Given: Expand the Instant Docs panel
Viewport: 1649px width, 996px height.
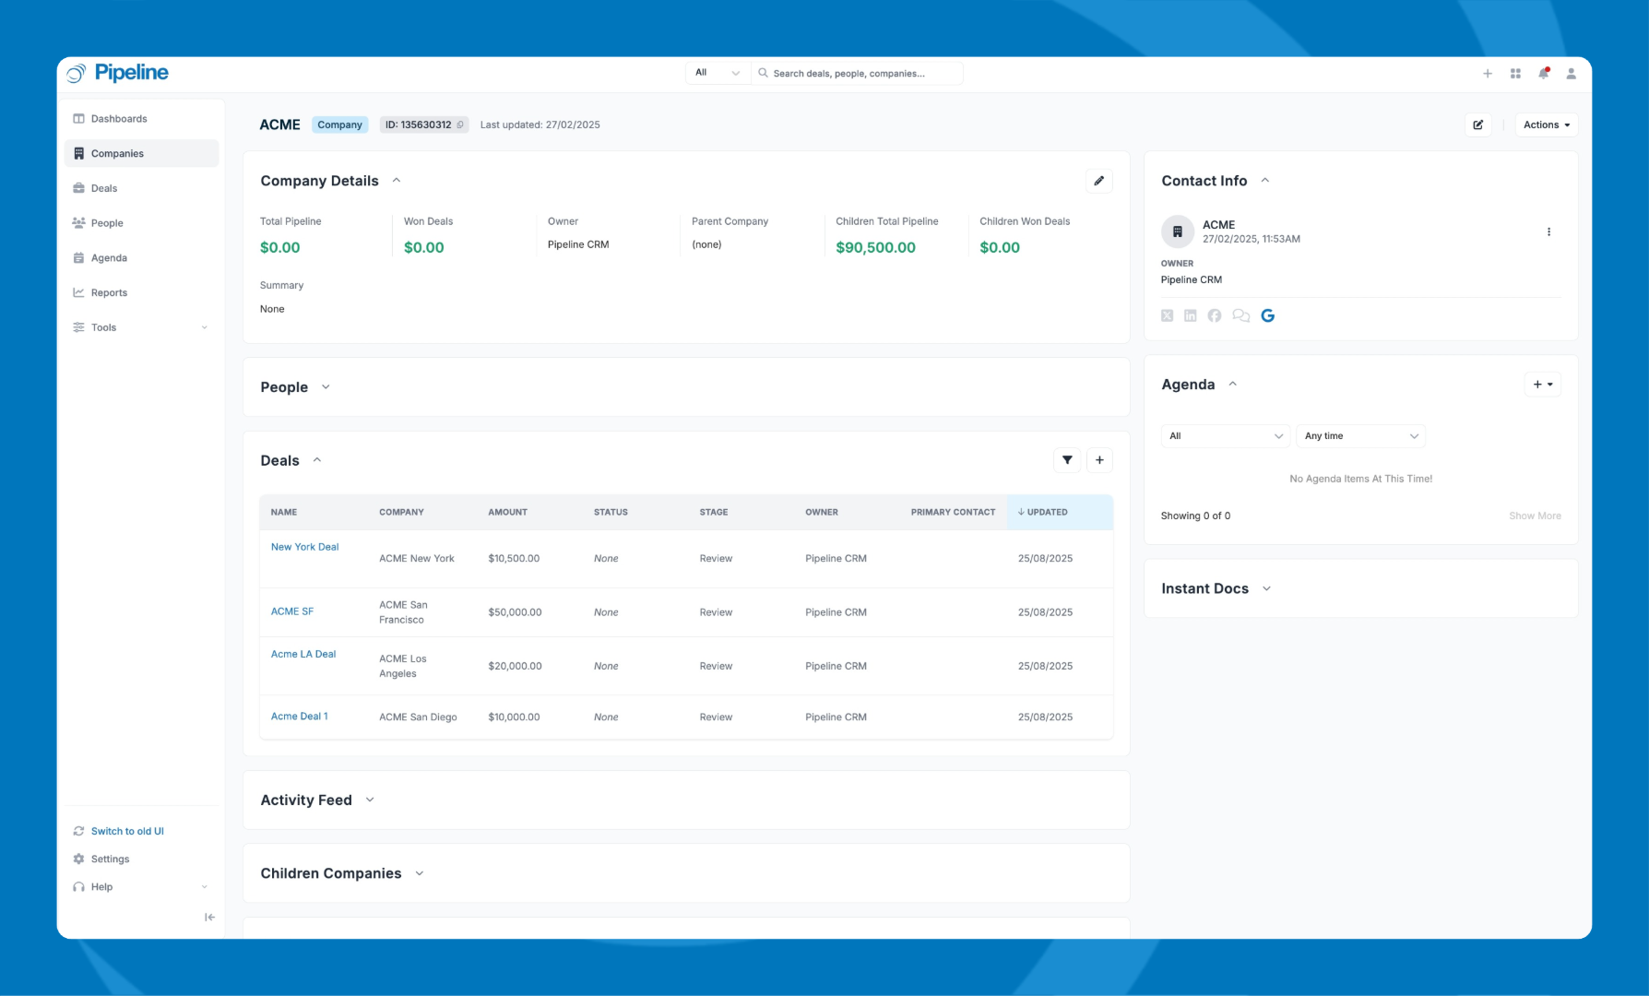Looking at the screenshot, I should (1266, 588).
